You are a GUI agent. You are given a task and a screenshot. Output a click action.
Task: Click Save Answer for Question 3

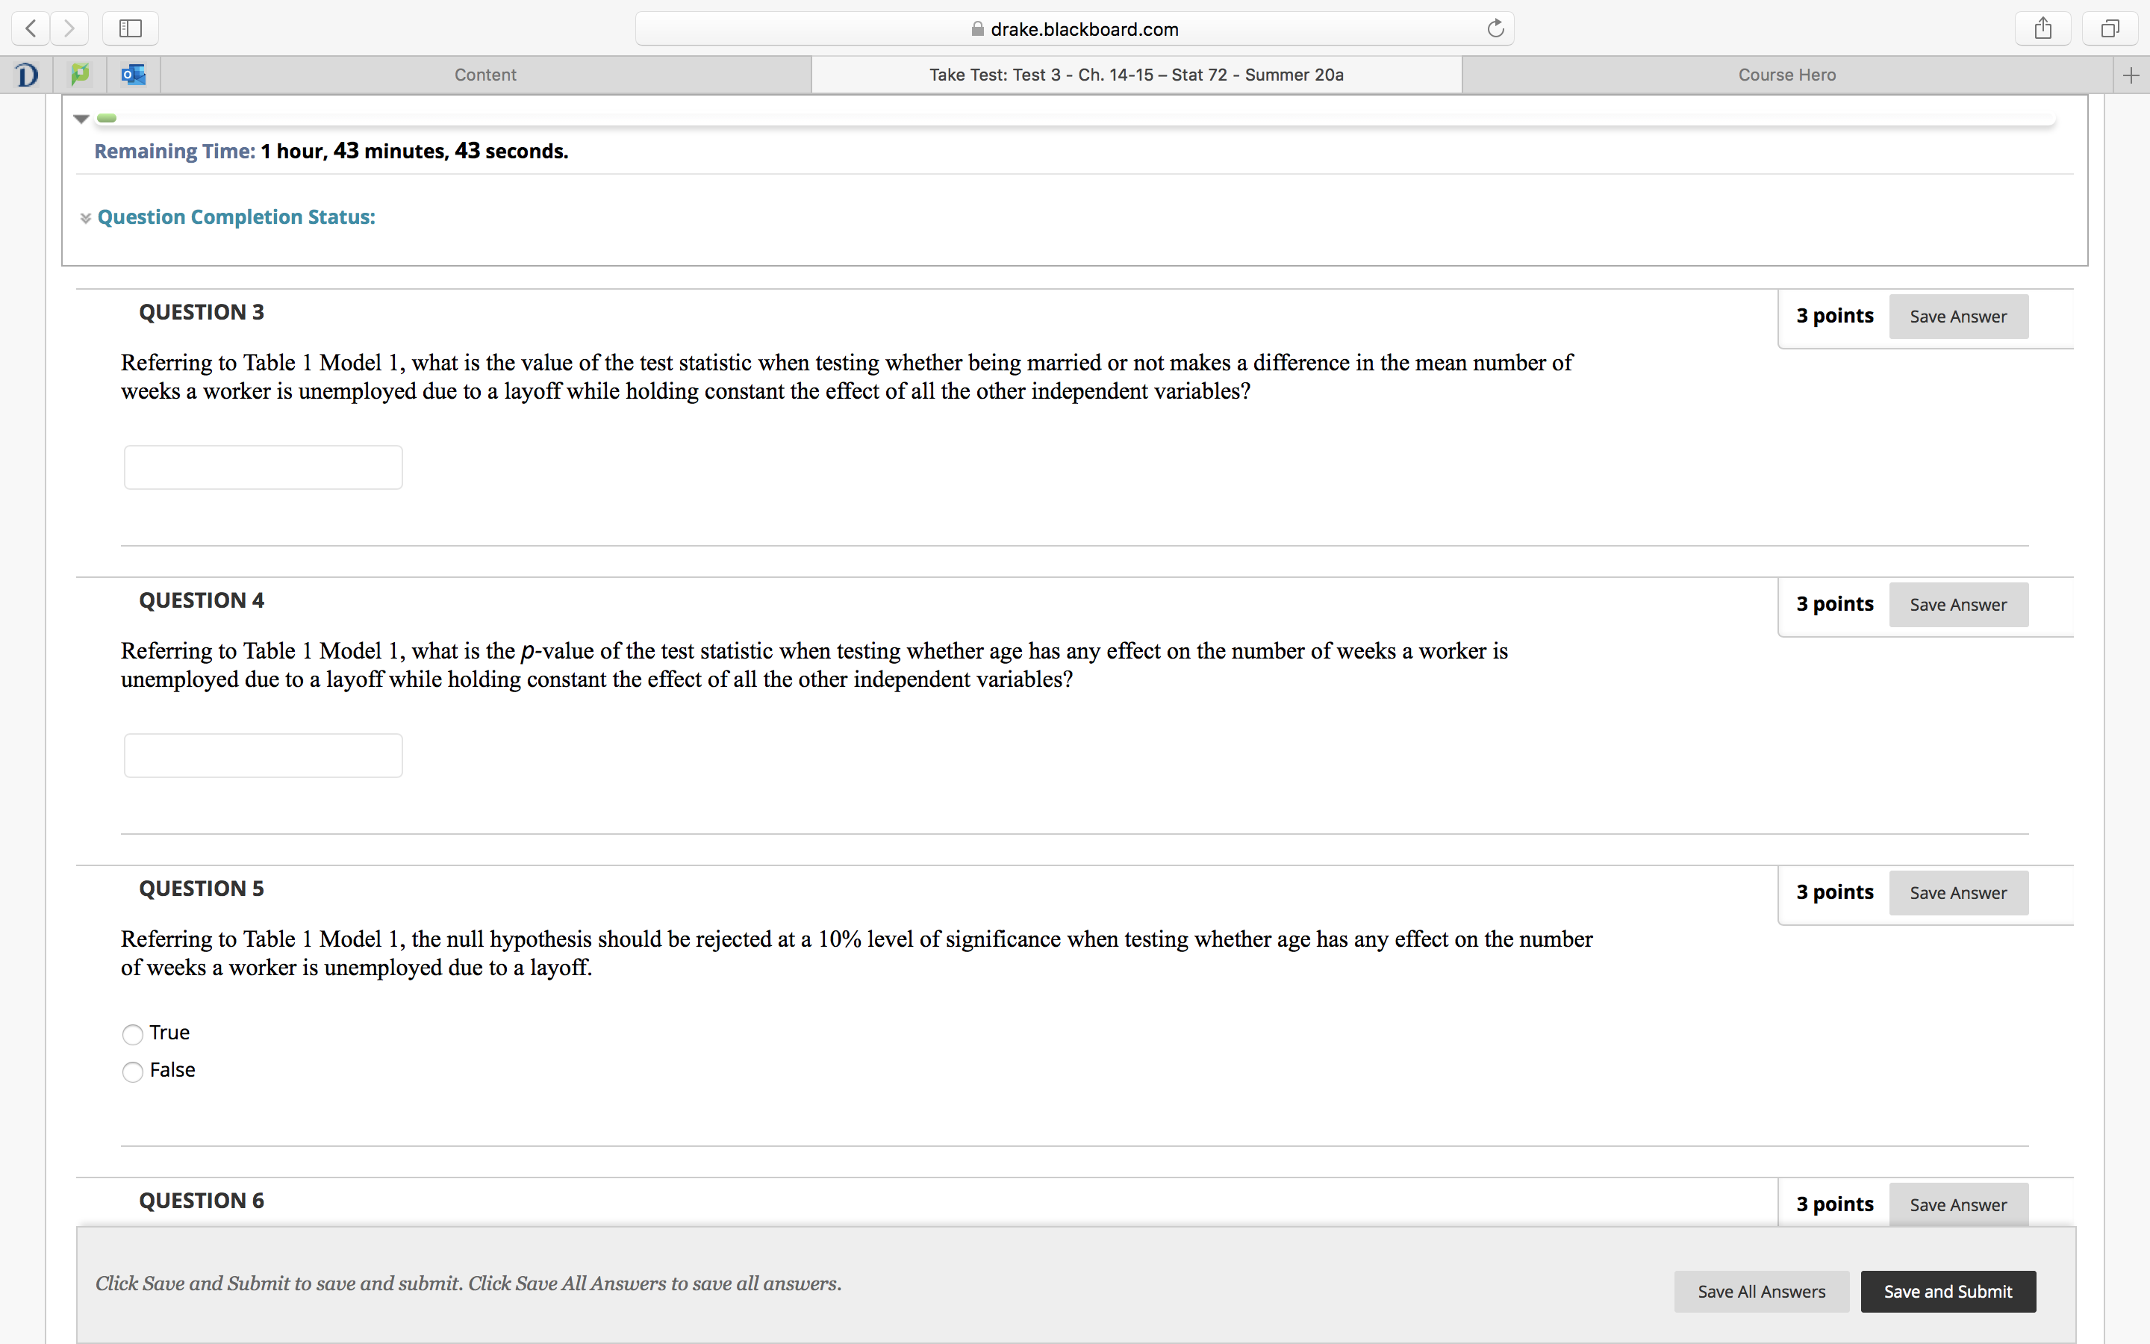tap(1957, 317)
